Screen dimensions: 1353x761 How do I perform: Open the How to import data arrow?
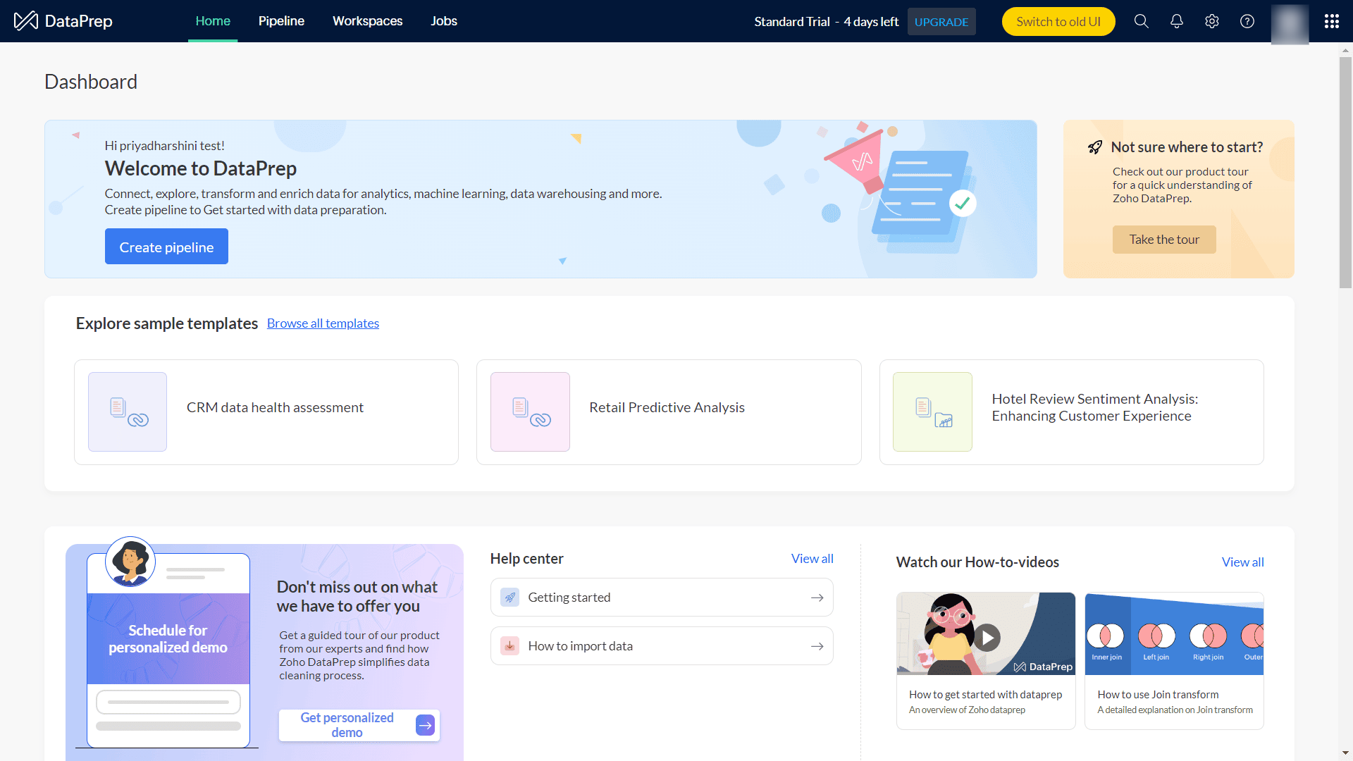(817, 646)
